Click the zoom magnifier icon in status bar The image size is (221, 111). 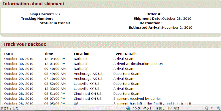(x=218, y=108)
